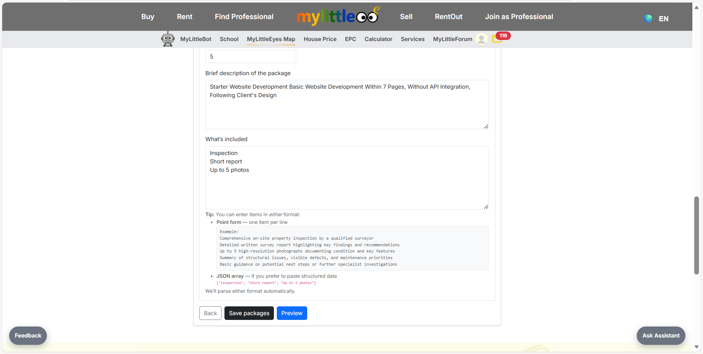
Task: Click the Buy menu item
Action: [x=148, y=16]
